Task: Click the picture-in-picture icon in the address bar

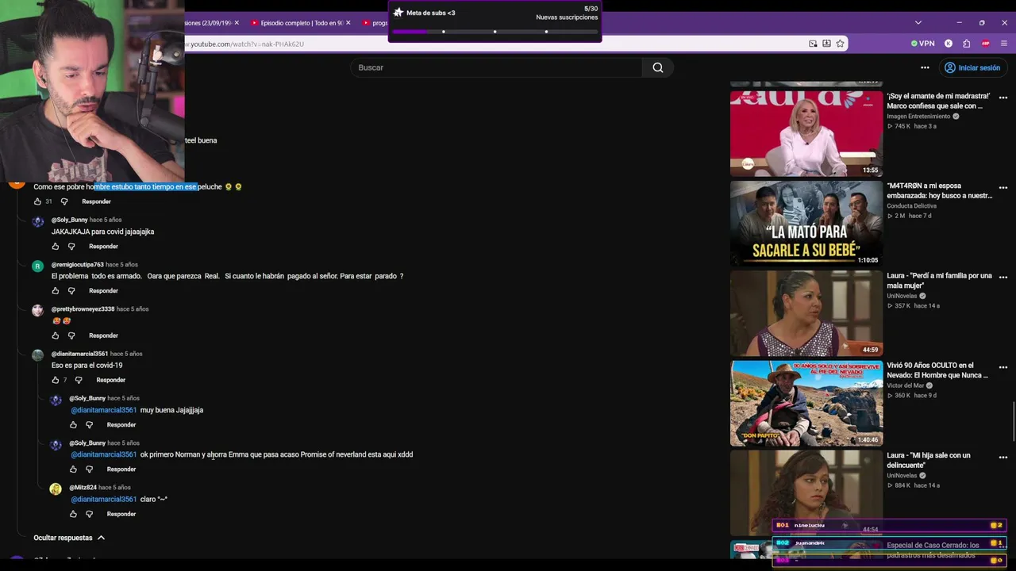Action: point(813,44)
